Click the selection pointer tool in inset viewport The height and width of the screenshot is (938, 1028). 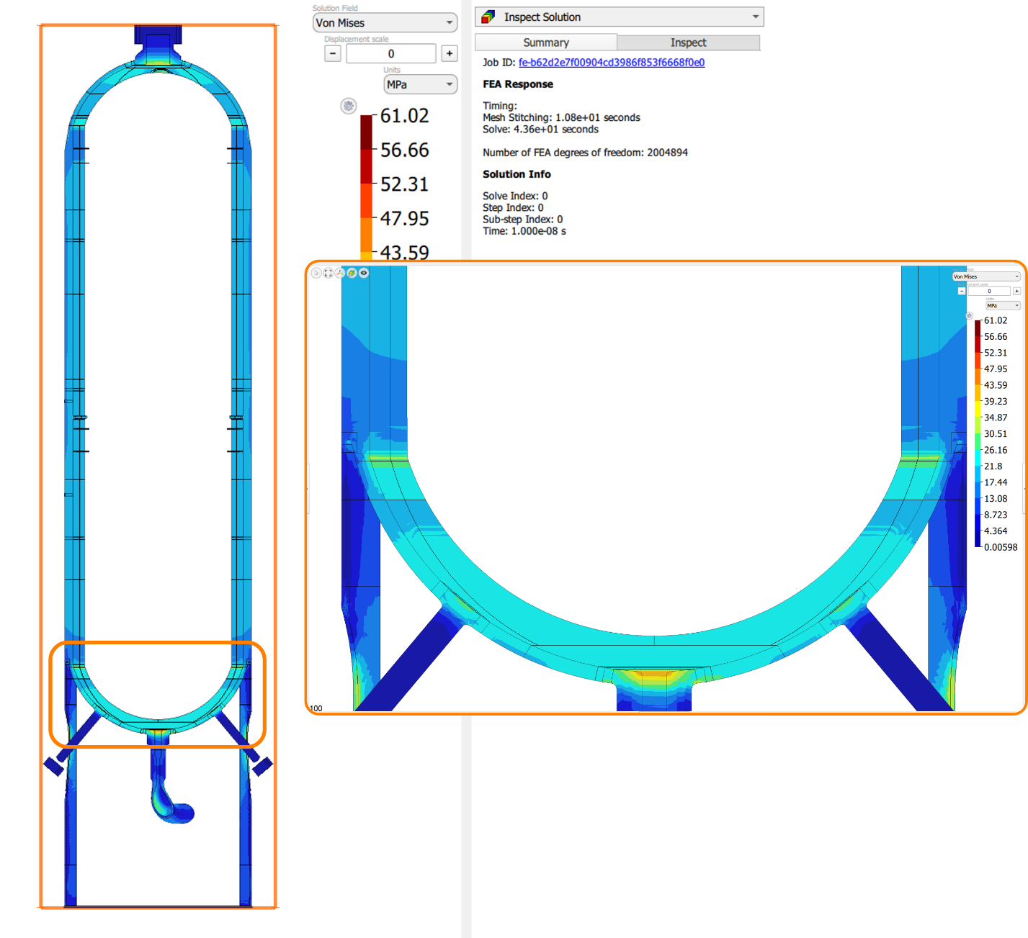tap(316, 273)
